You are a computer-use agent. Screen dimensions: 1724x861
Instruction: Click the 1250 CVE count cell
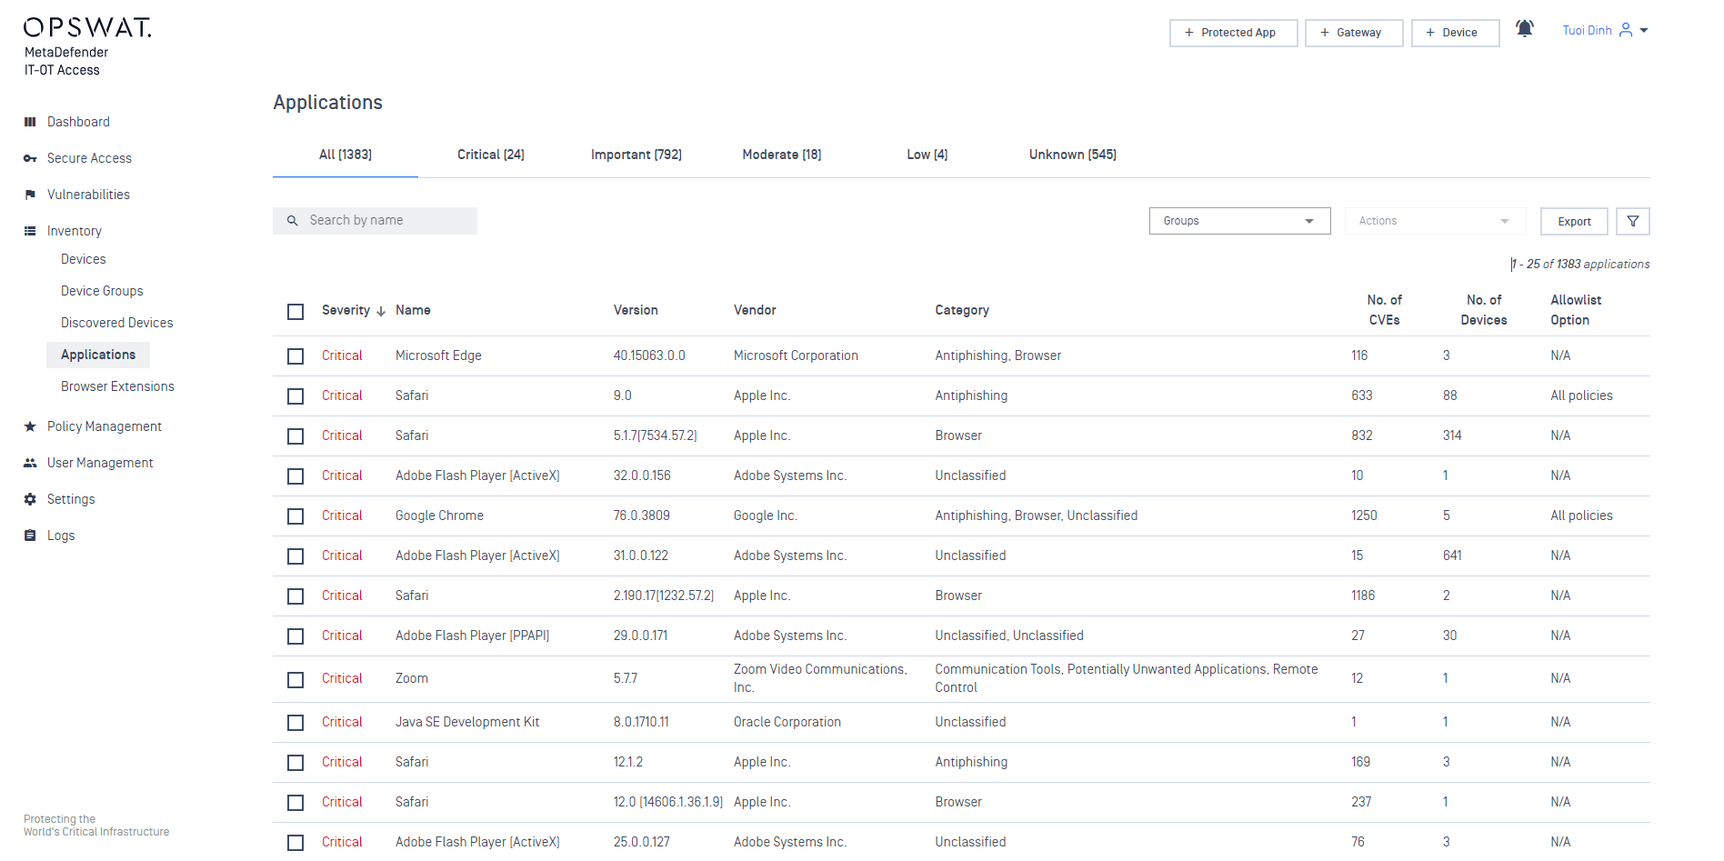(x=1364, y=516)
